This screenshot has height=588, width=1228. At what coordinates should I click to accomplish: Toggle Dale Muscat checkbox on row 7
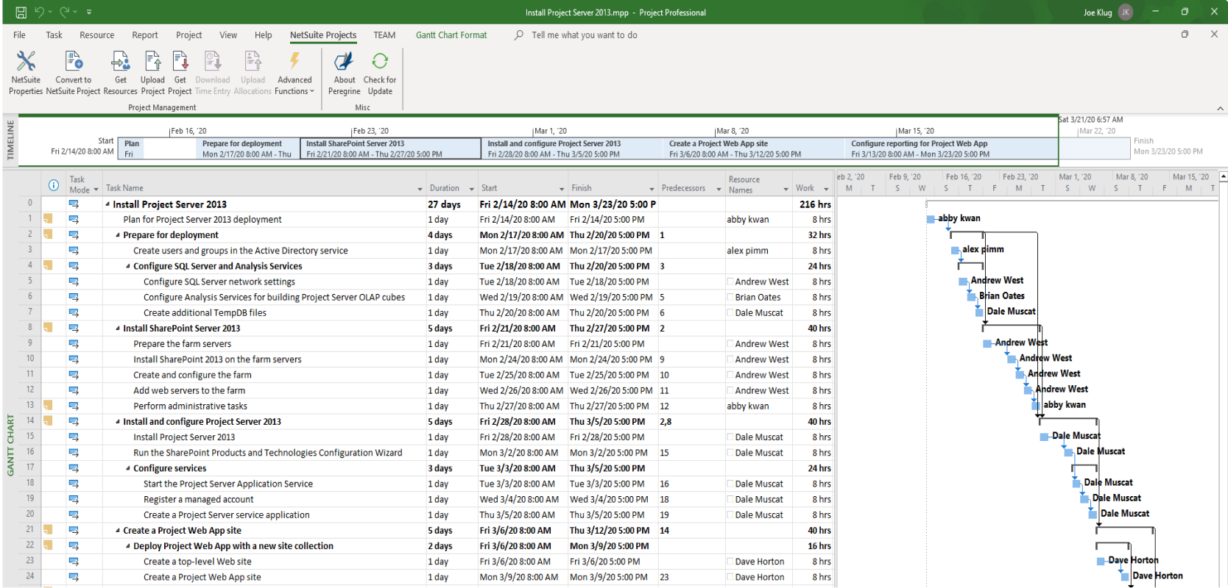[730, 312]
